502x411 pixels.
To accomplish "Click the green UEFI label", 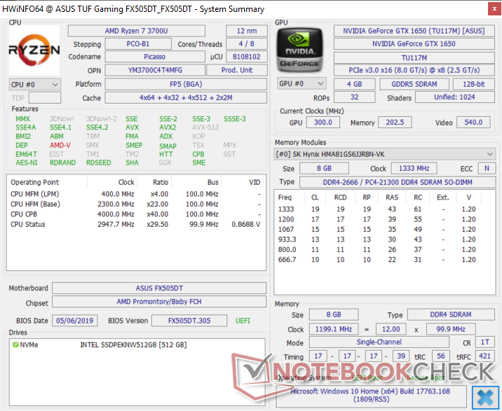I will tap(243, 321).
